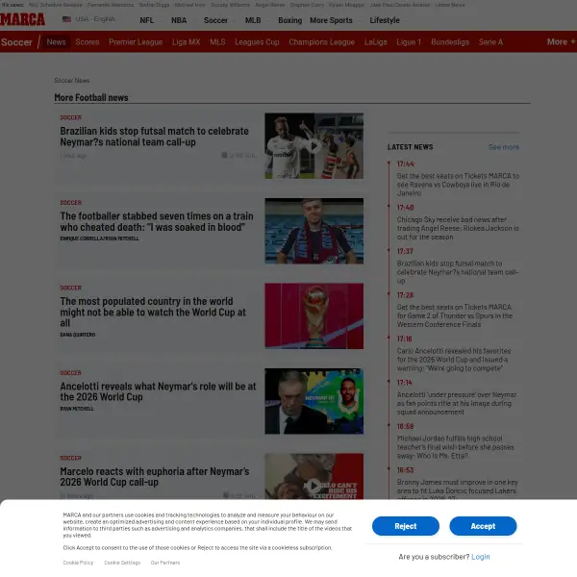
Task: Open 17:44 Ravens vs Cowboys tickets news
Action: pyautogui.click(x=458, y=185)
